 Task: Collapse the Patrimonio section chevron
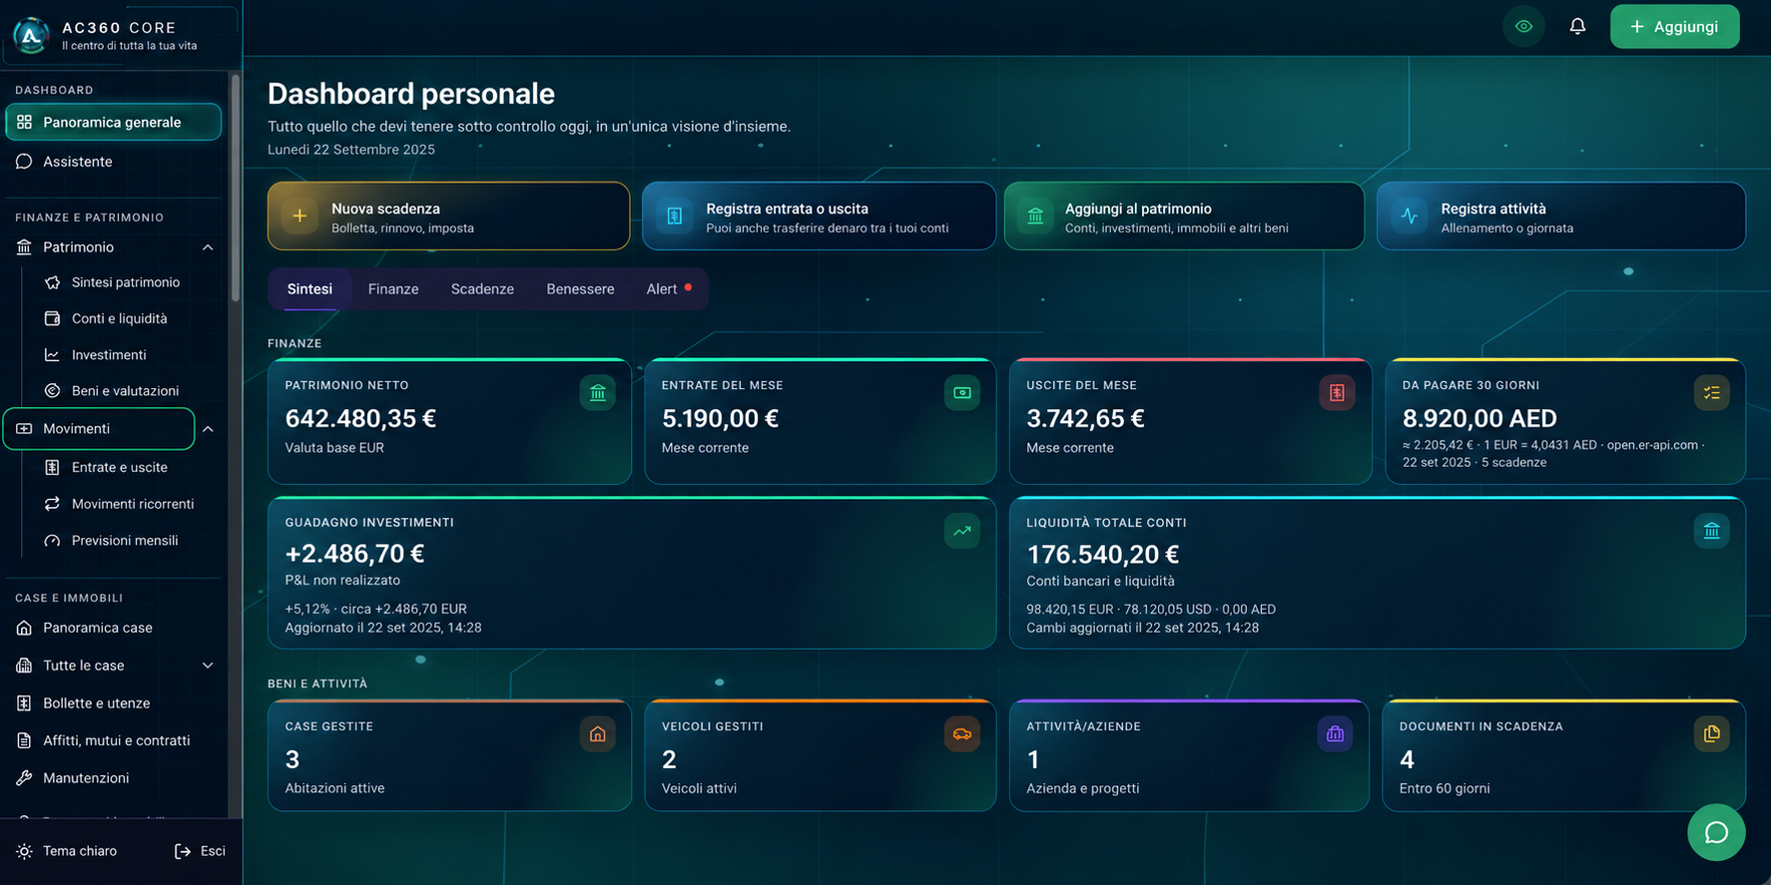tap(208, 247)
